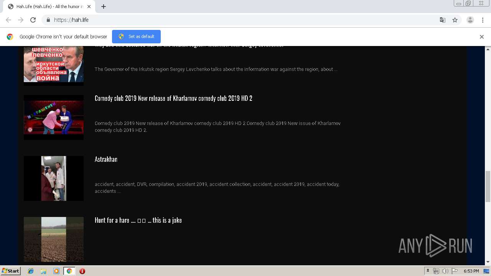
Task: Launch Internet Explorer from the taskbar
Action: point(31,271)
